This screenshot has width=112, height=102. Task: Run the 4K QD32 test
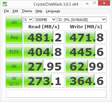click(14, 81)
